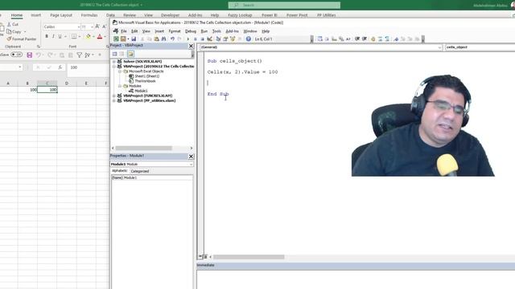This screenshot has height=289, width=515.
Task: Click the View Microsoft Excel icon in VBA toolbar
Action: point(116,39)
